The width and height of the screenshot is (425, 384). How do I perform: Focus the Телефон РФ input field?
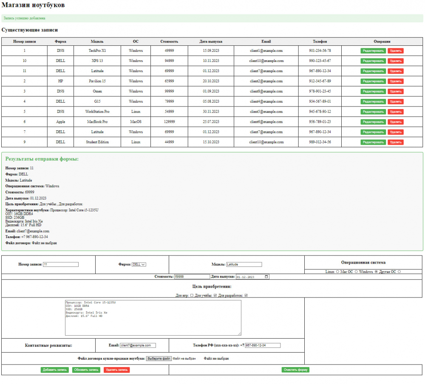(x=263, y=345)
